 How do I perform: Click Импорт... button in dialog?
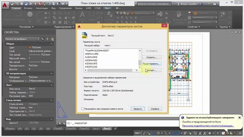tap(152, 70)
